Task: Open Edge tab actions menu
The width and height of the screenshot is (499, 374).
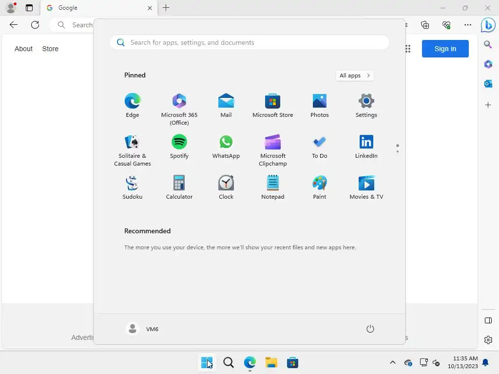Action: [x=29, y=8]
